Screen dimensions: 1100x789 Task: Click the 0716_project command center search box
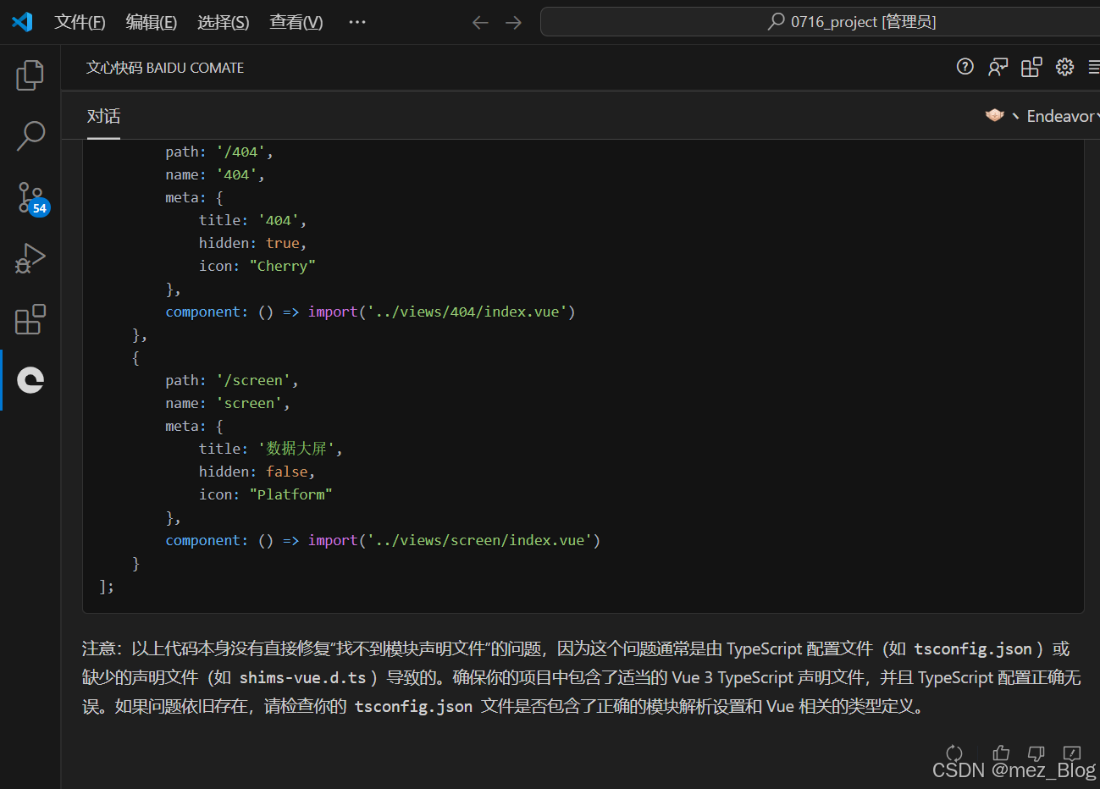click(x=820, y=22)
